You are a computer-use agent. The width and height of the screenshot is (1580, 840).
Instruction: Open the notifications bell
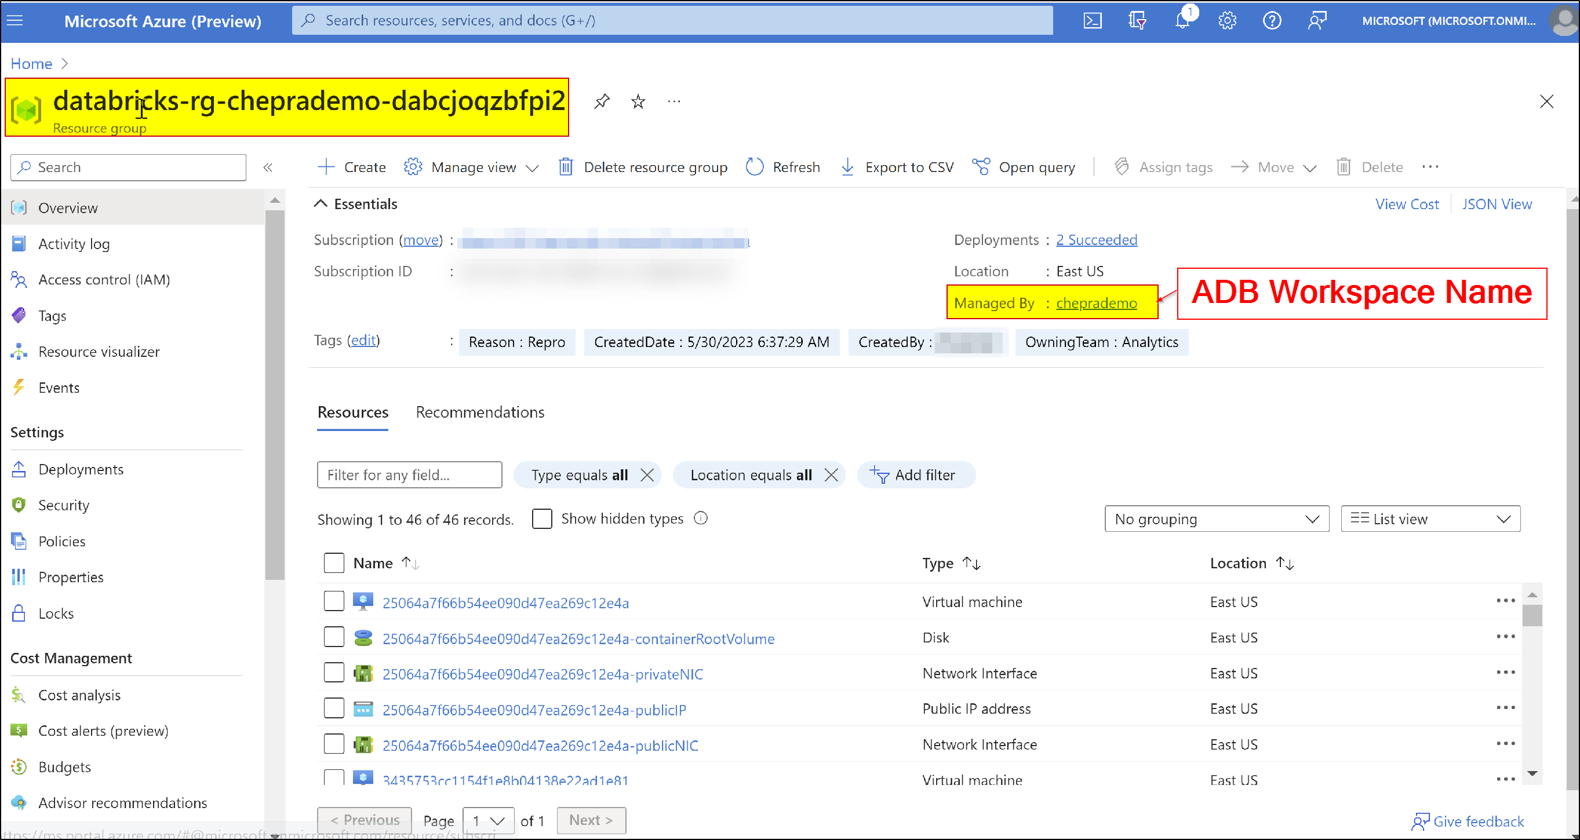tap(1182, 21)
